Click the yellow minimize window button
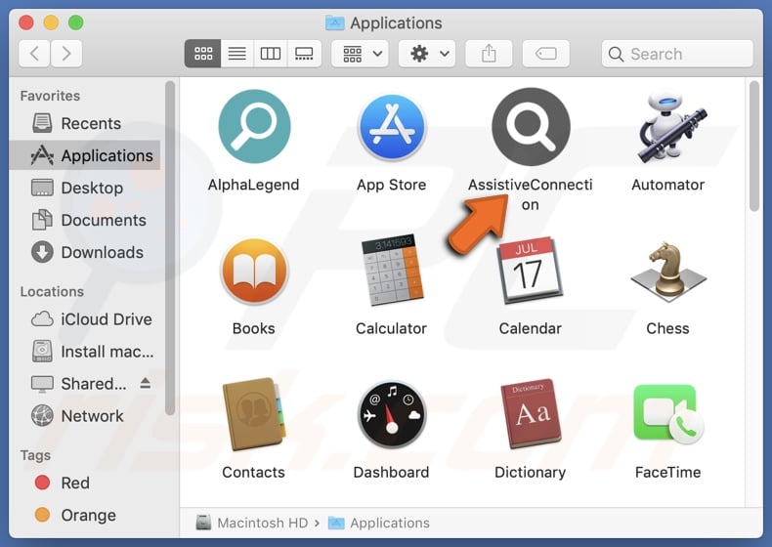772x547 pixels. pos(51,22)
